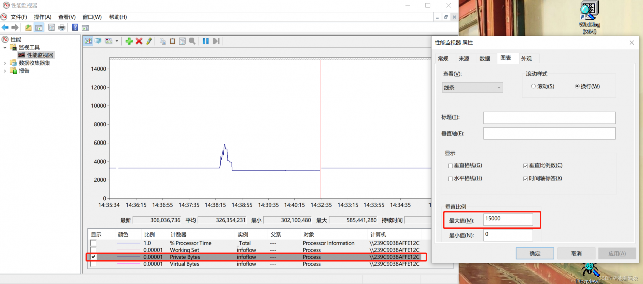Click the Paste counter list clipboard icon
The height and width of the screenshot is (284, 643).
173,41
